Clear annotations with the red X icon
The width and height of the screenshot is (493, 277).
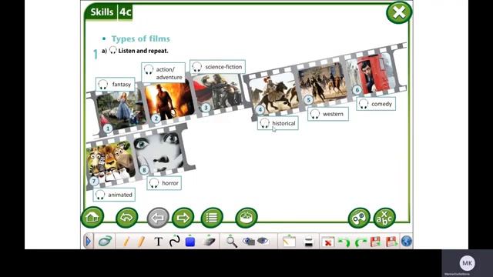tap(327, 242)
